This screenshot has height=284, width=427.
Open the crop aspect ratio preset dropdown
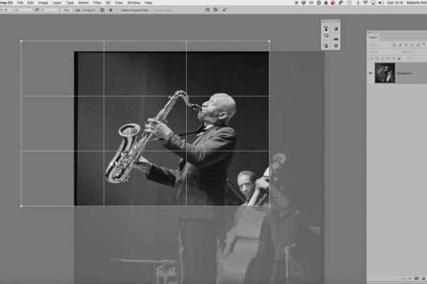tap(7, 10)
